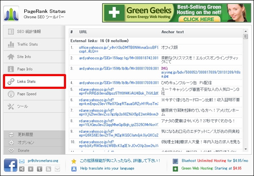Open link 1 office.yahoo.co.jp URL

click(x=119, y=49)
